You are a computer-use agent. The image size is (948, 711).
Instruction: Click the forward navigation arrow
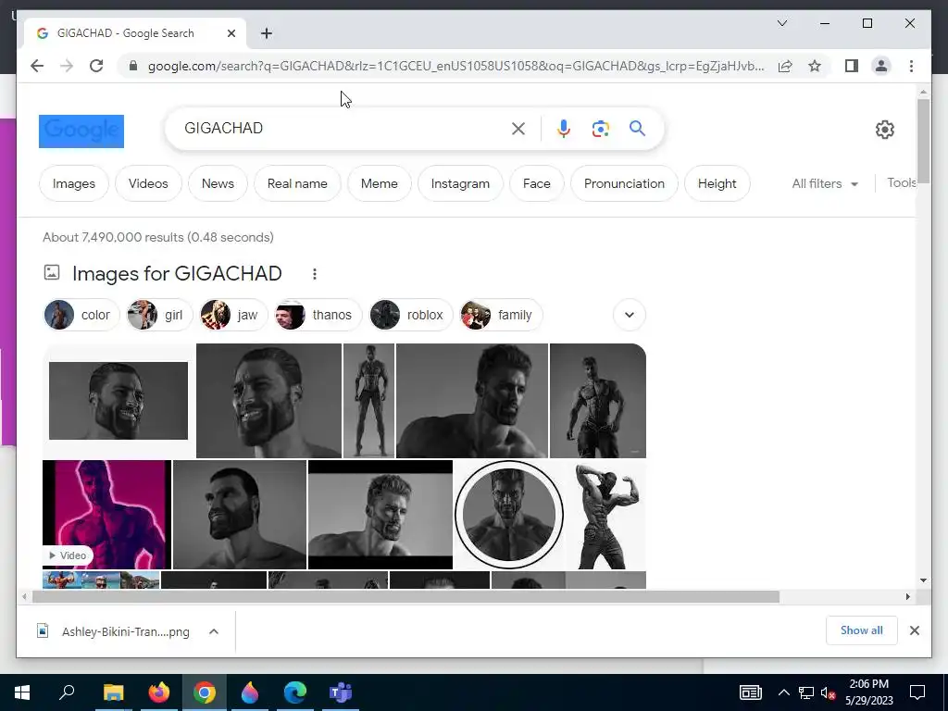[67, 66]
